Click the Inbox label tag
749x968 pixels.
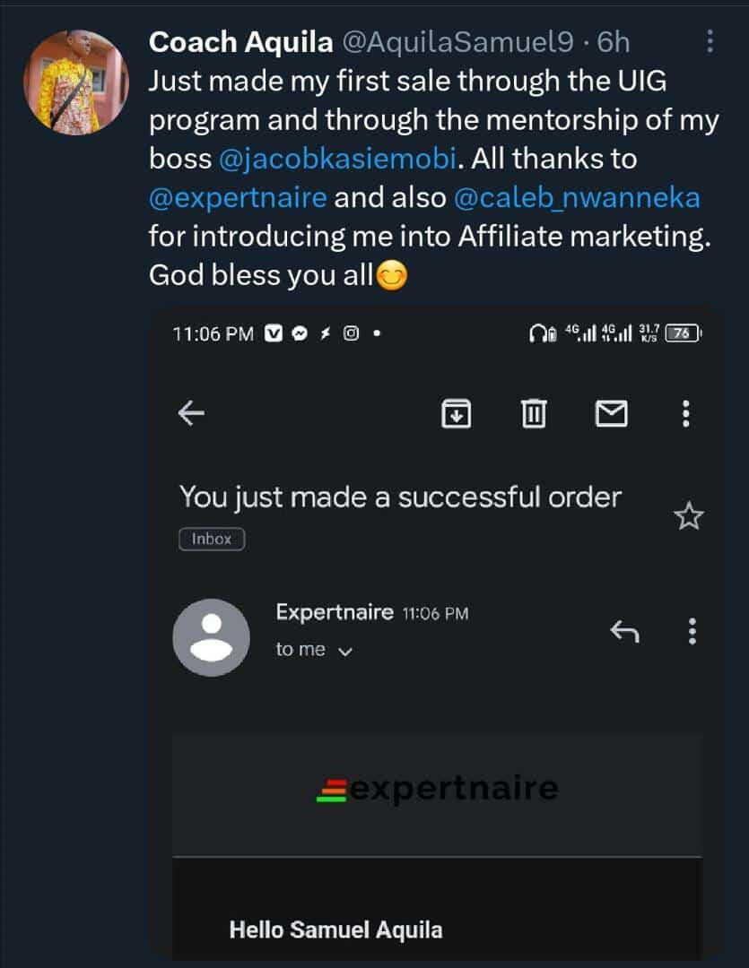click(x=212, y=539)
